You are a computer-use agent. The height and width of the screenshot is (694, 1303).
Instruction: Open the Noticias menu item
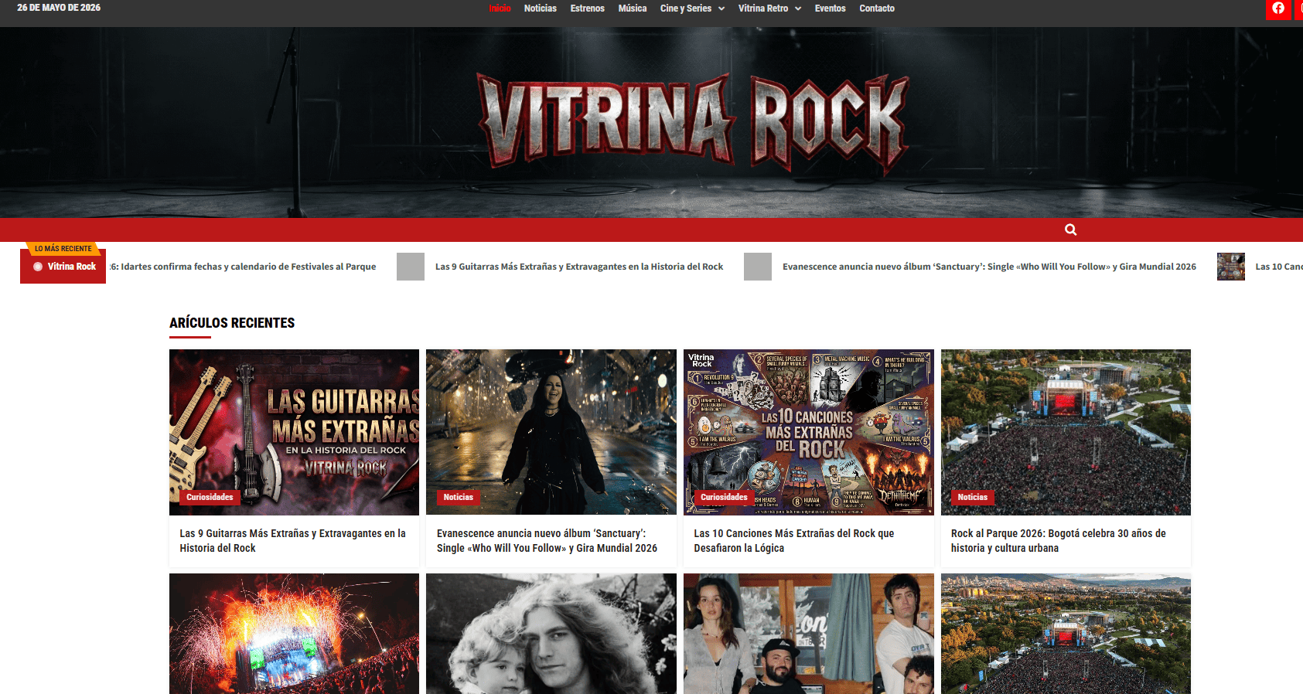540,9
